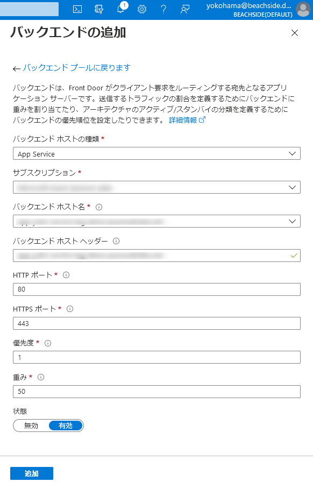
Task: Open the バックエンド ホスト名 dropdown
Action: click(156, 221)
